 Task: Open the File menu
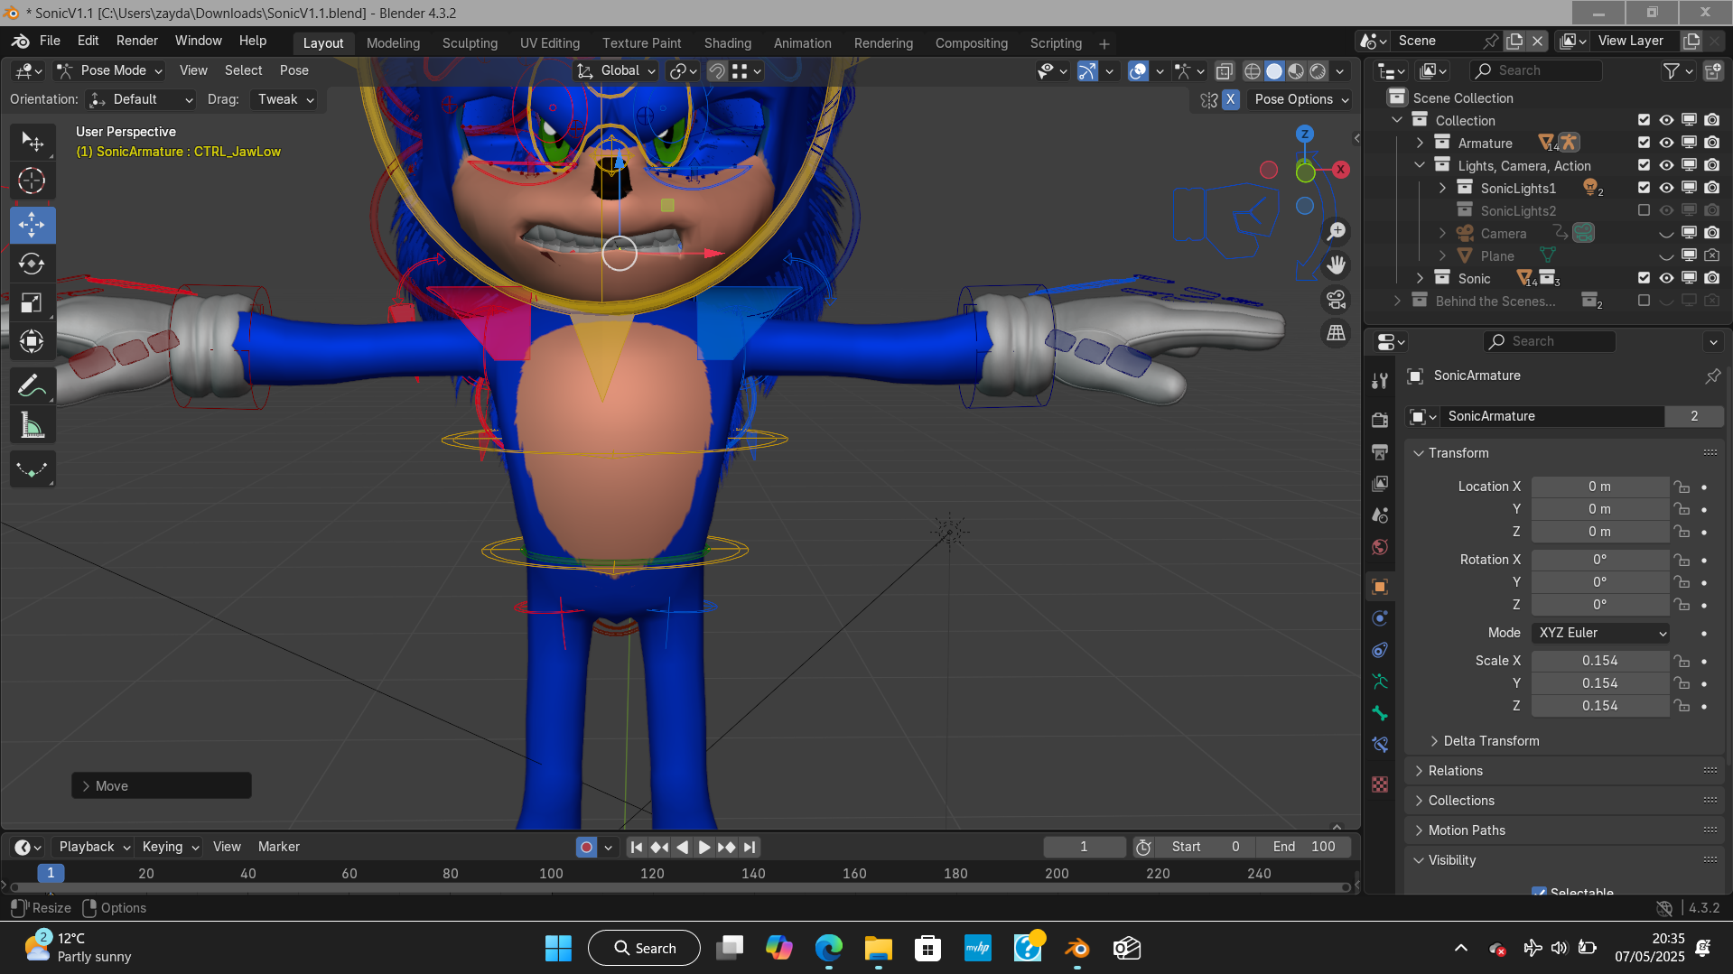tap(50, 41)
